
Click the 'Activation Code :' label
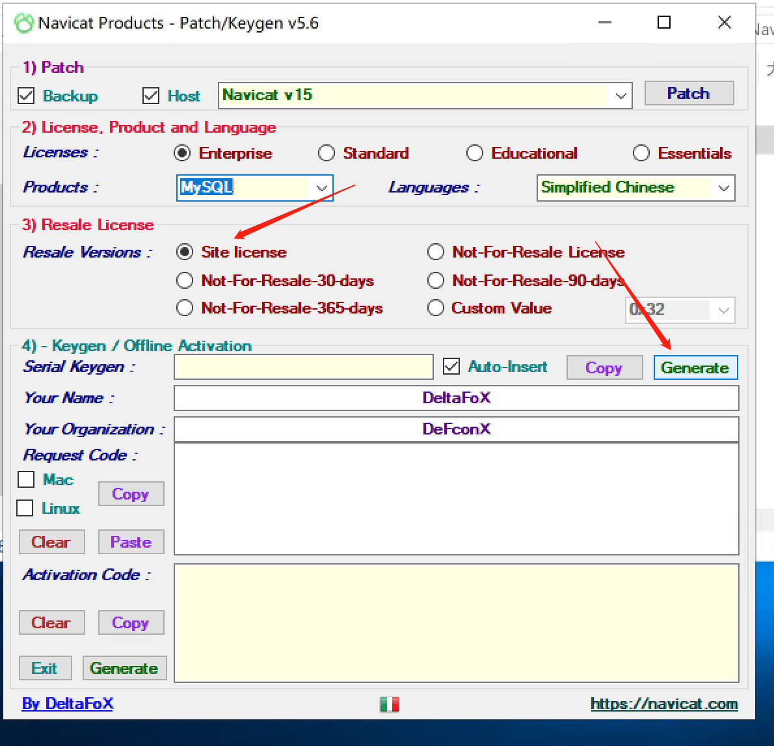[87, 575]
